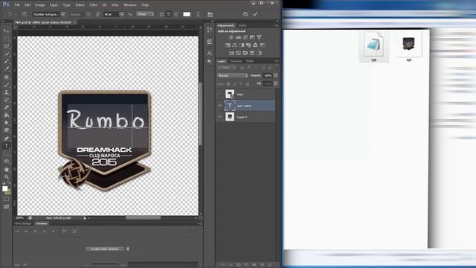Center align text option
The width and height of the screenshot is (476, 268).
point(169,14)
